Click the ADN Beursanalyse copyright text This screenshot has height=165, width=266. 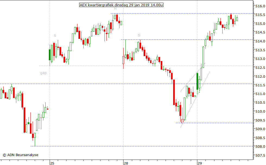coord(21,155)
